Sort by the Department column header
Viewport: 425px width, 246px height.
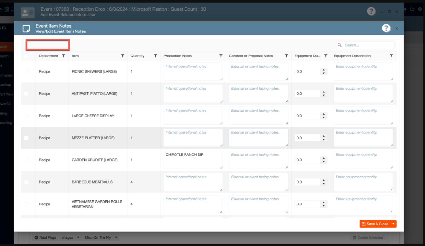coord(48,56)
